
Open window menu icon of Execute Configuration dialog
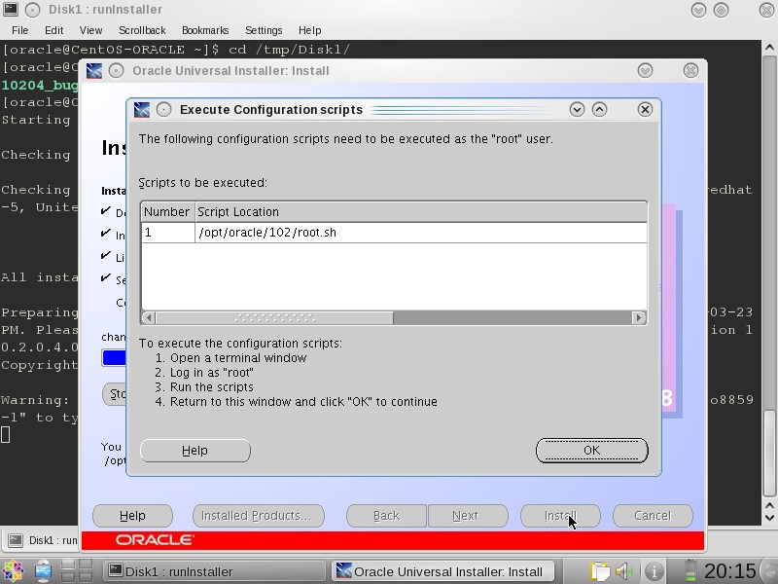(x=142, y=110)
